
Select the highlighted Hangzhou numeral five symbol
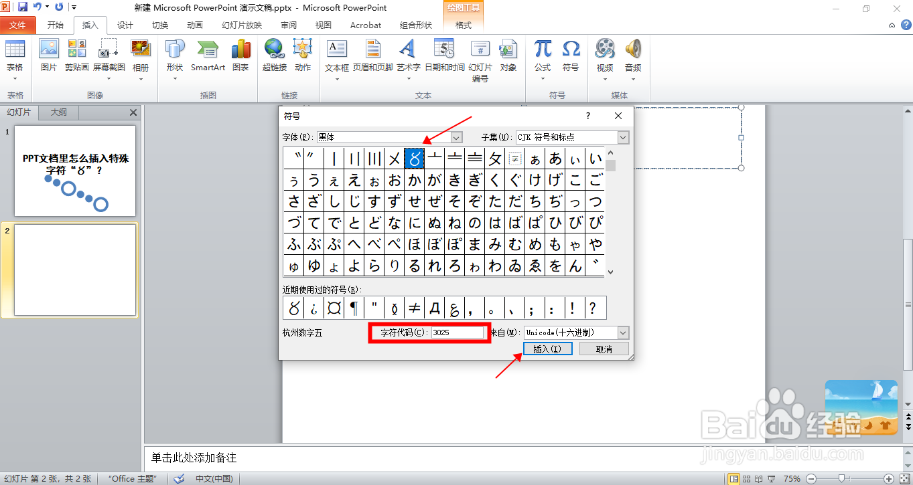point(415,159)
